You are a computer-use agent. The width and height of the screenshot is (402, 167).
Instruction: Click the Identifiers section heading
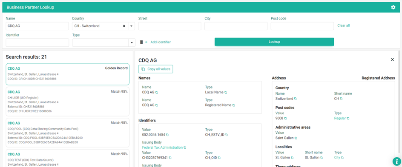click(x=147, y=120)
